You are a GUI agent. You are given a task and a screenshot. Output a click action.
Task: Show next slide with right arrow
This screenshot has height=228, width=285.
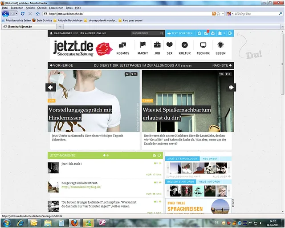(x=231, y=88)
